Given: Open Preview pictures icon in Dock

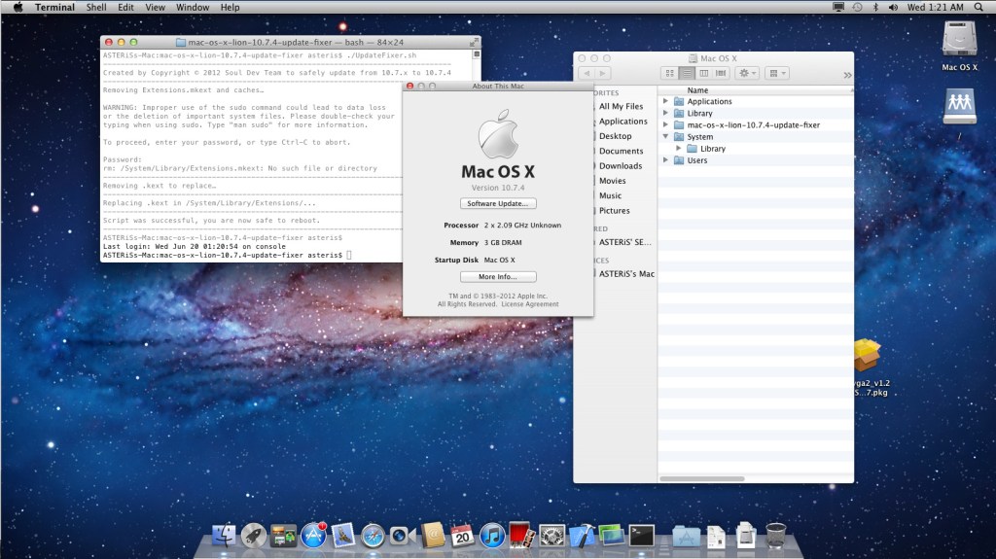Looking at the screenshot, I should pos(611,536).
